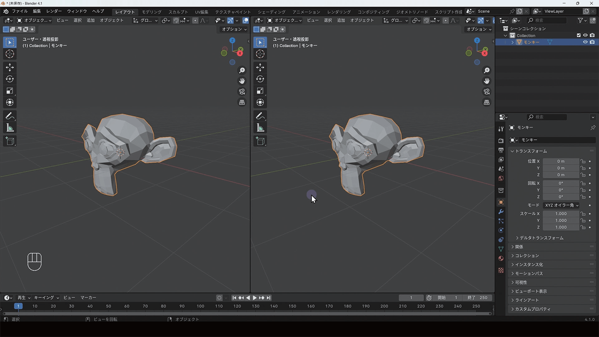This screenshot has width=599, height=337.
Task: Select the Cursor tool in left viewport
Action: (10, 54)
